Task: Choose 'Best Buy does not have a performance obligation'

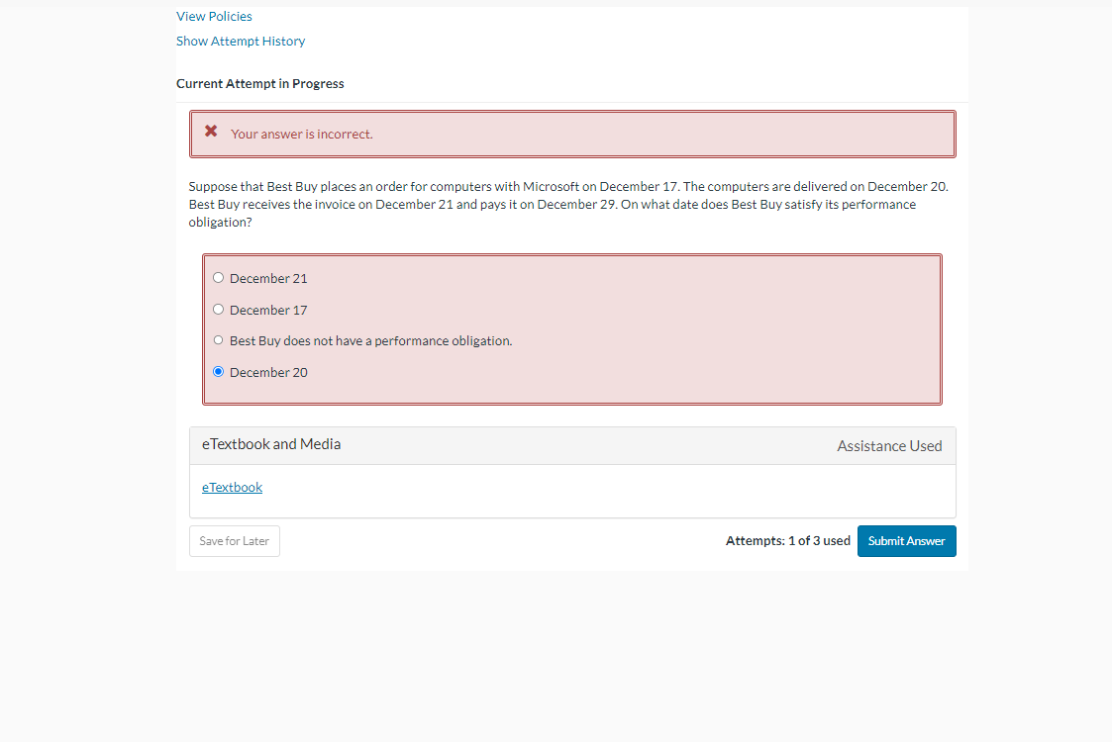Action: click(218, 339)
